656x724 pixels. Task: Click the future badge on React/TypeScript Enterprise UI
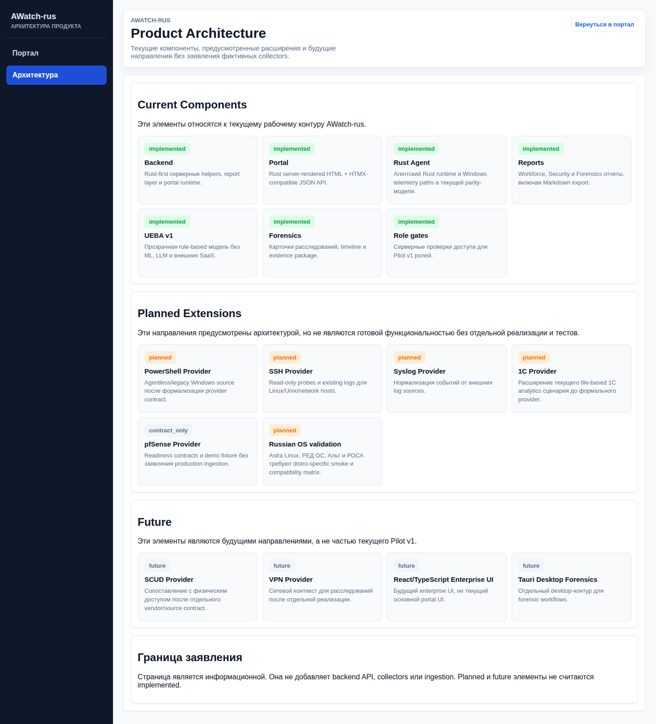[406, 566]
